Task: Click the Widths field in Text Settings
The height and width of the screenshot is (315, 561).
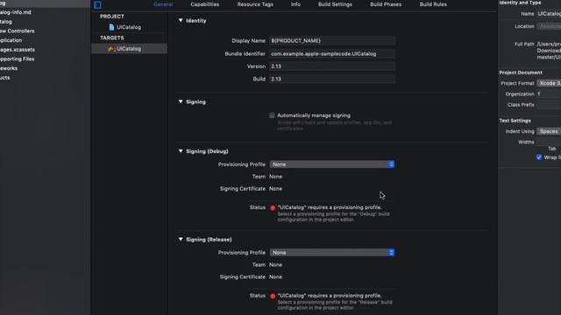Action: (x=549, y=142)
